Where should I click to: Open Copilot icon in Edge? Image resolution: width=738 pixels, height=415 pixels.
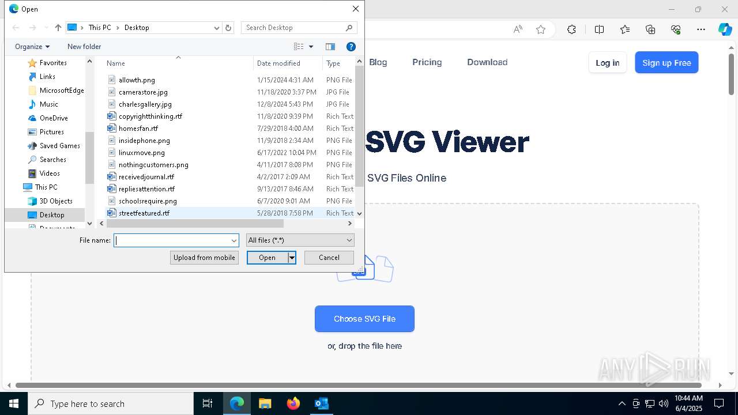(725, 29)
